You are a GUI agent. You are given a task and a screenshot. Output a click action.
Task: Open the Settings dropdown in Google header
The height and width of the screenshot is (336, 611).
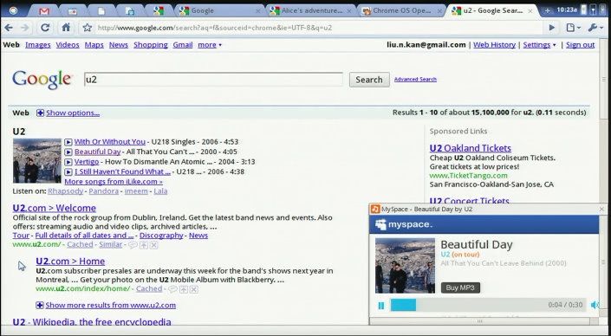[539, 45]
